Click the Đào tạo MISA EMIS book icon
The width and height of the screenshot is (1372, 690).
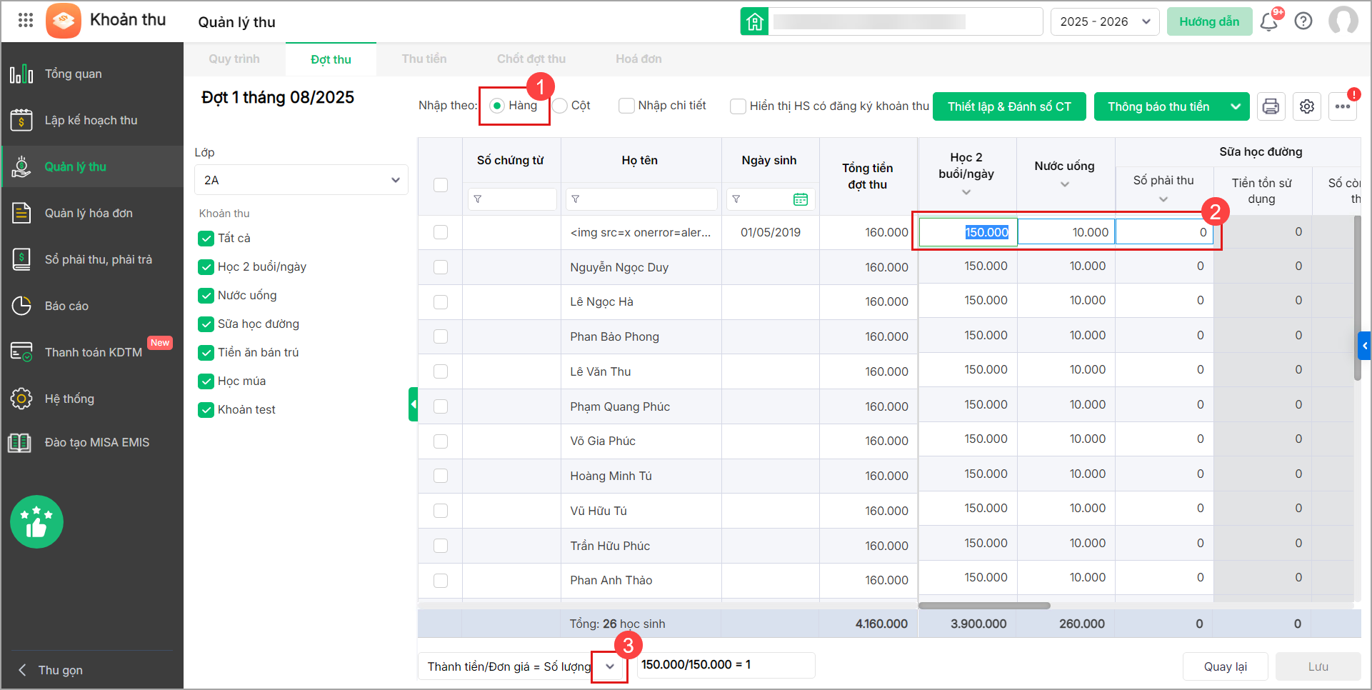pos(20,442)
